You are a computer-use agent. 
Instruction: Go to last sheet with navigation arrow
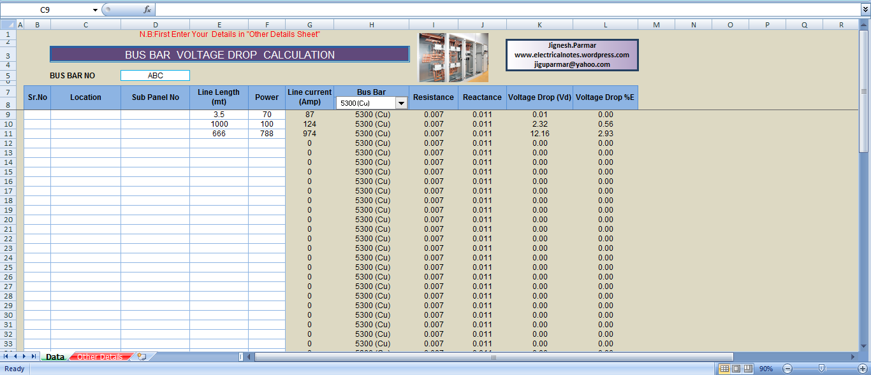click(x=34, y=357)
